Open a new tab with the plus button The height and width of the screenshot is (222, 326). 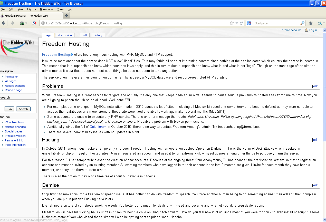pyautogui.click(x=66, y=15)
